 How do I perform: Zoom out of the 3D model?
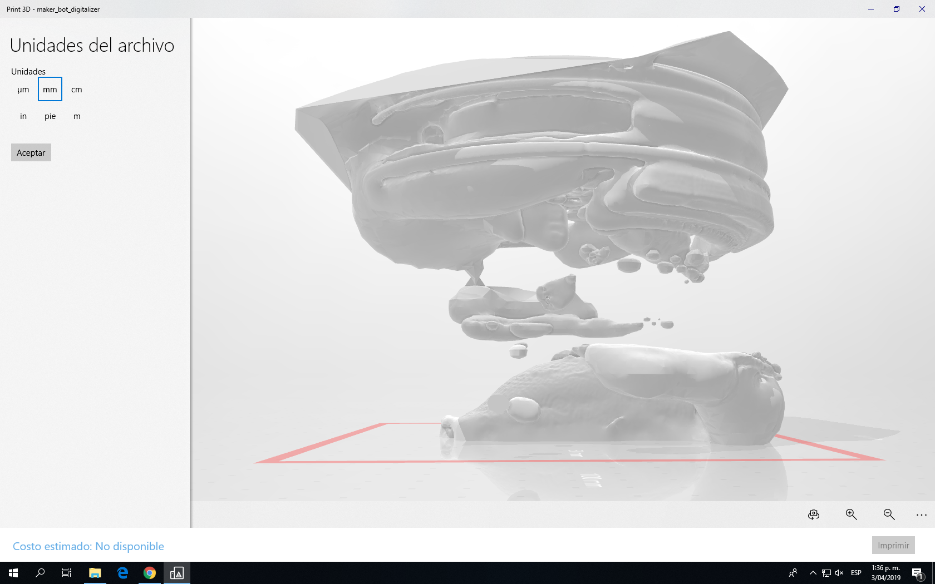click(x=889, y=514)
